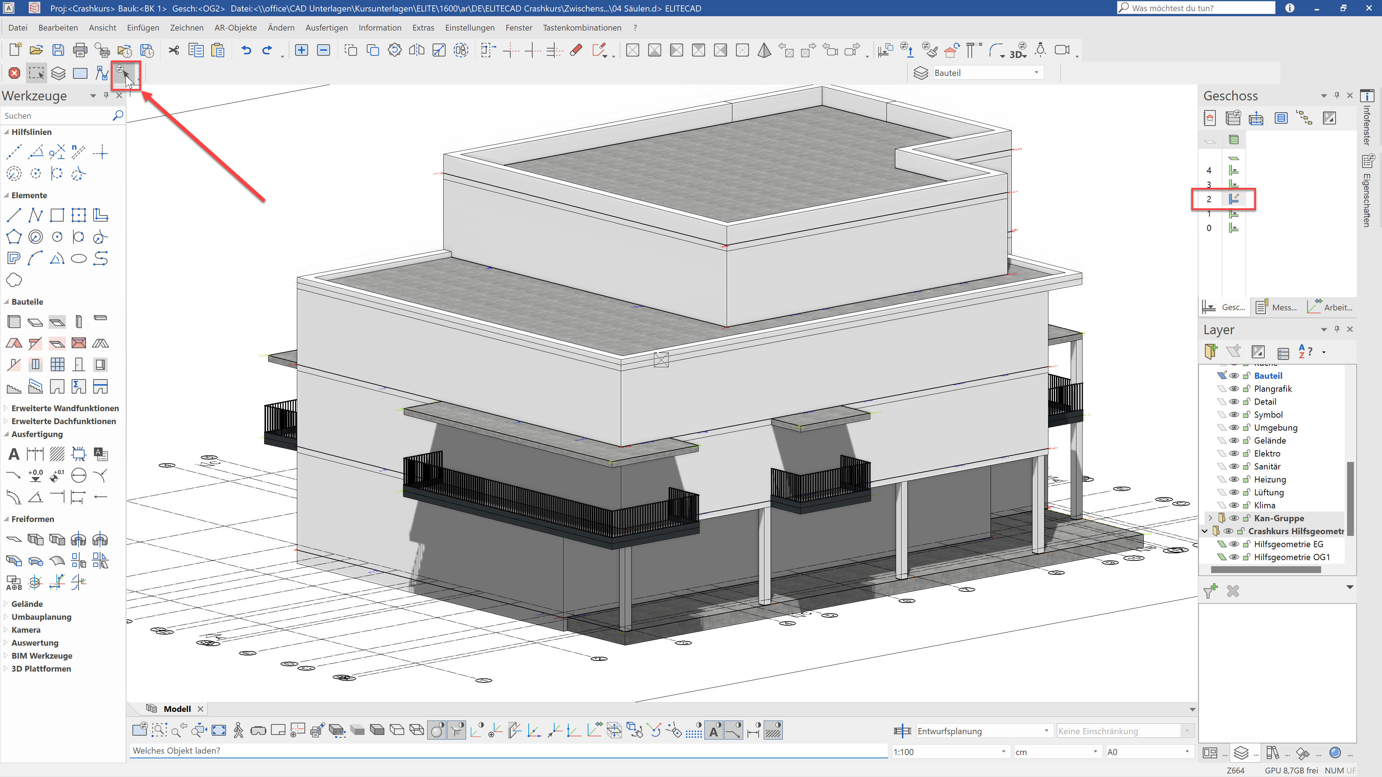Click the eraser icon in top toolbar
The width and height of the screenshot is (1382, 777).
click(576, 50)
